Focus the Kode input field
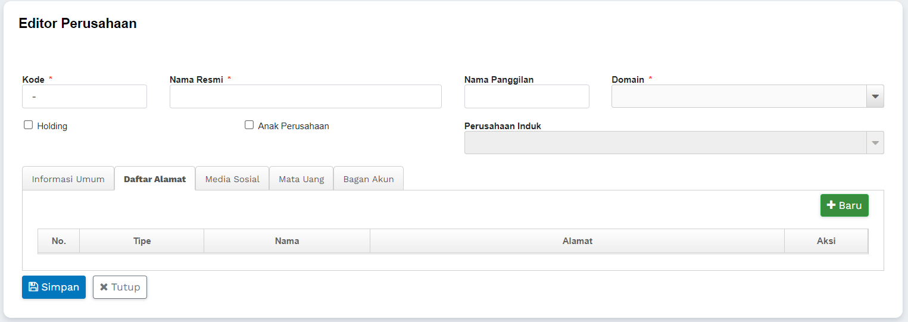 85,96
